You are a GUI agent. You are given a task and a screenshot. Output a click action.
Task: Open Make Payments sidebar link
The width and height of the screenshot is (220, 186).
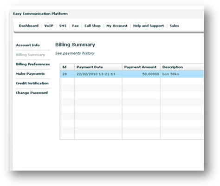(30, 74)
